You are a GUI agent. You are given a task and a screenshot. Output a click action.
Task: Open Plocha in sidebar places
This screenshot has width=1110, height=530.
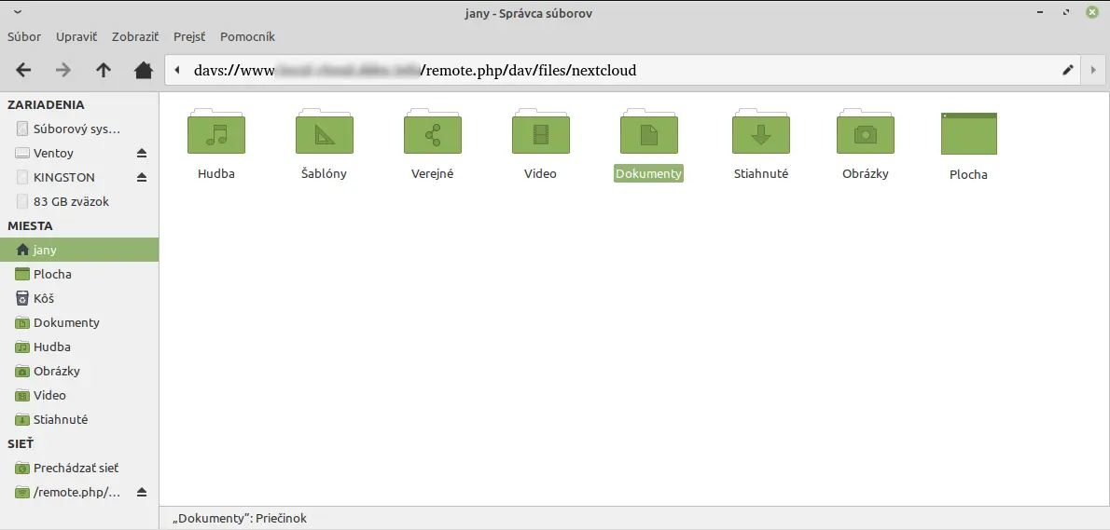click(79, 274)
